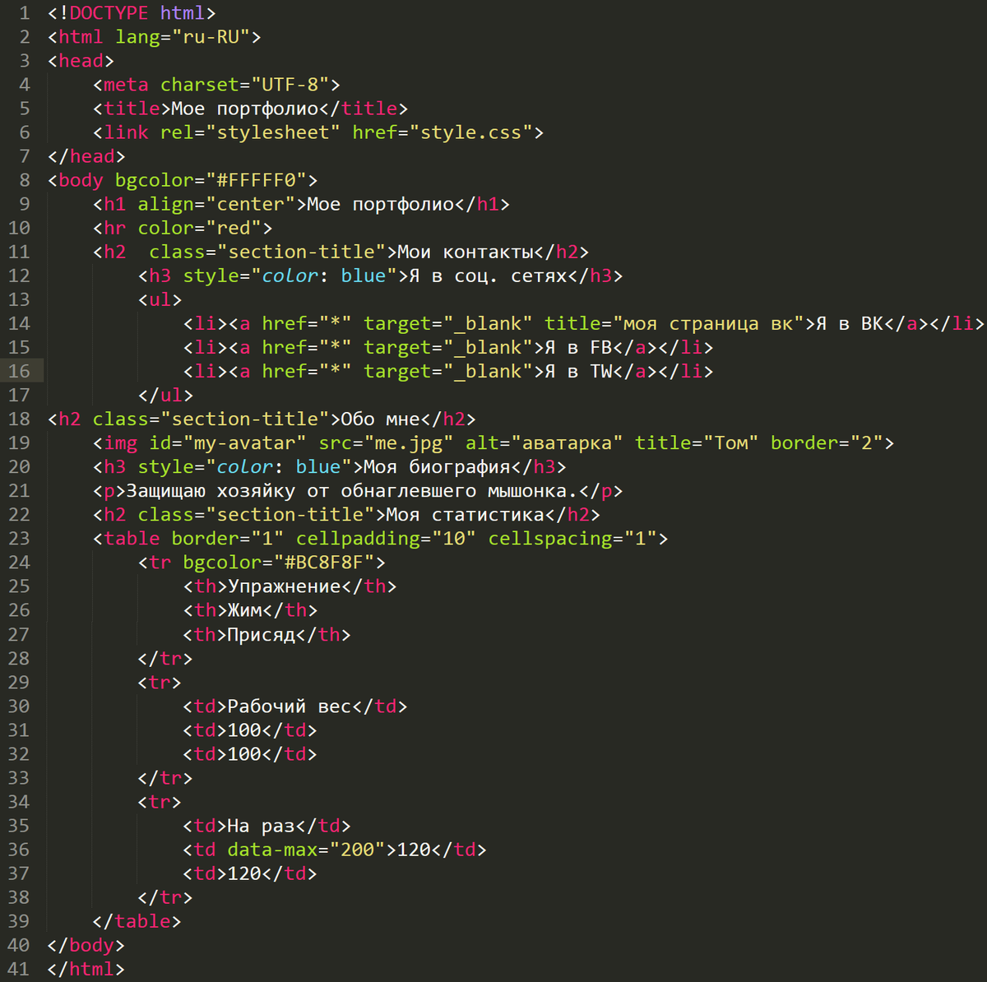
Task: Click the "ru-RU" lang attribute value
Action: pos(211,37)
